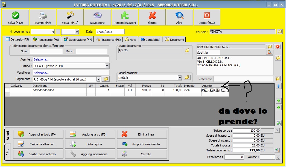Click Aggiungi altro (F3) button
Image resolution: width=286 pixels, height=167 pixels.
coord(90,134)
